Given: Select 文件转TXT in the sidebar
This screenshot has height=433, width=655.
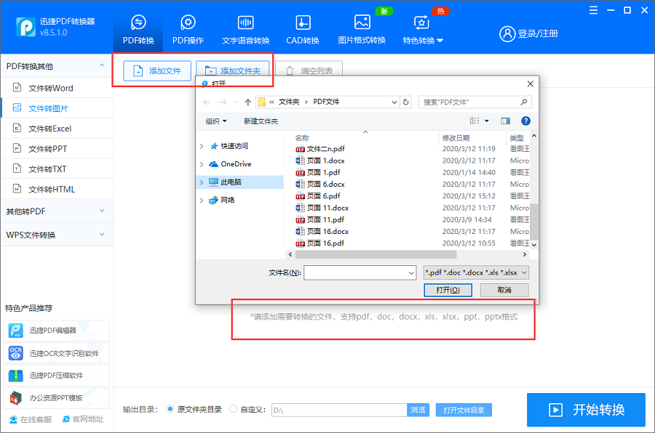Looking at the screenshot, I should click(57, 169).
